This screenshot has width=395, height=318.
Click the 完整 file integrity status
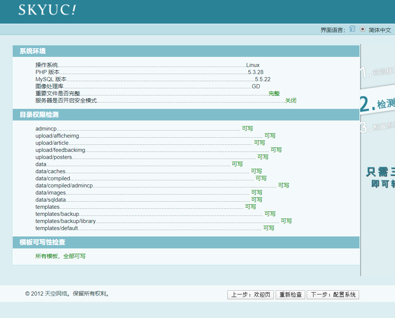pyautogui.click(x=274, y=94)
